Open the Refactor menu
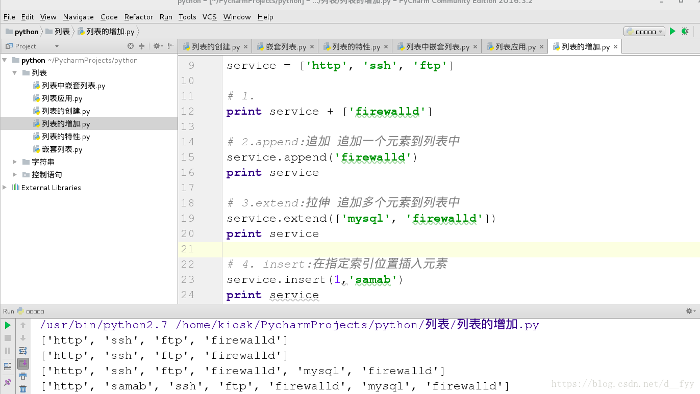700x394 pixels. coord(138,17)
